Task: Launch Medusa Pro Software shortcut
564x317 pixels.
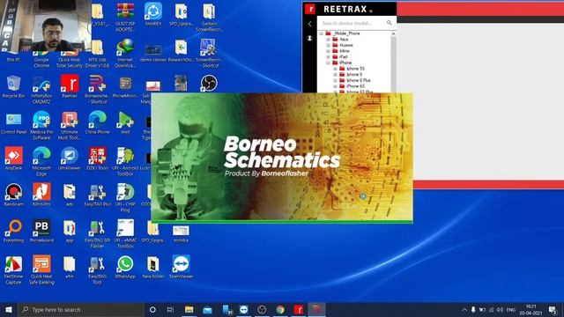Action: click(x=41, y=125)
